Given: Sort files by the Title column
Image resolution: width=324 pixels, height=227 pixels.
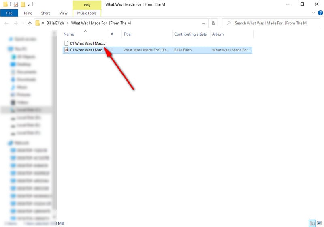Looking at the screenshot, I should coord(147,34).
